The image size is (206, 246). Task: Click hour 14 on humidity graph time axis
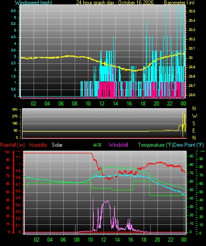click(117, 239)
